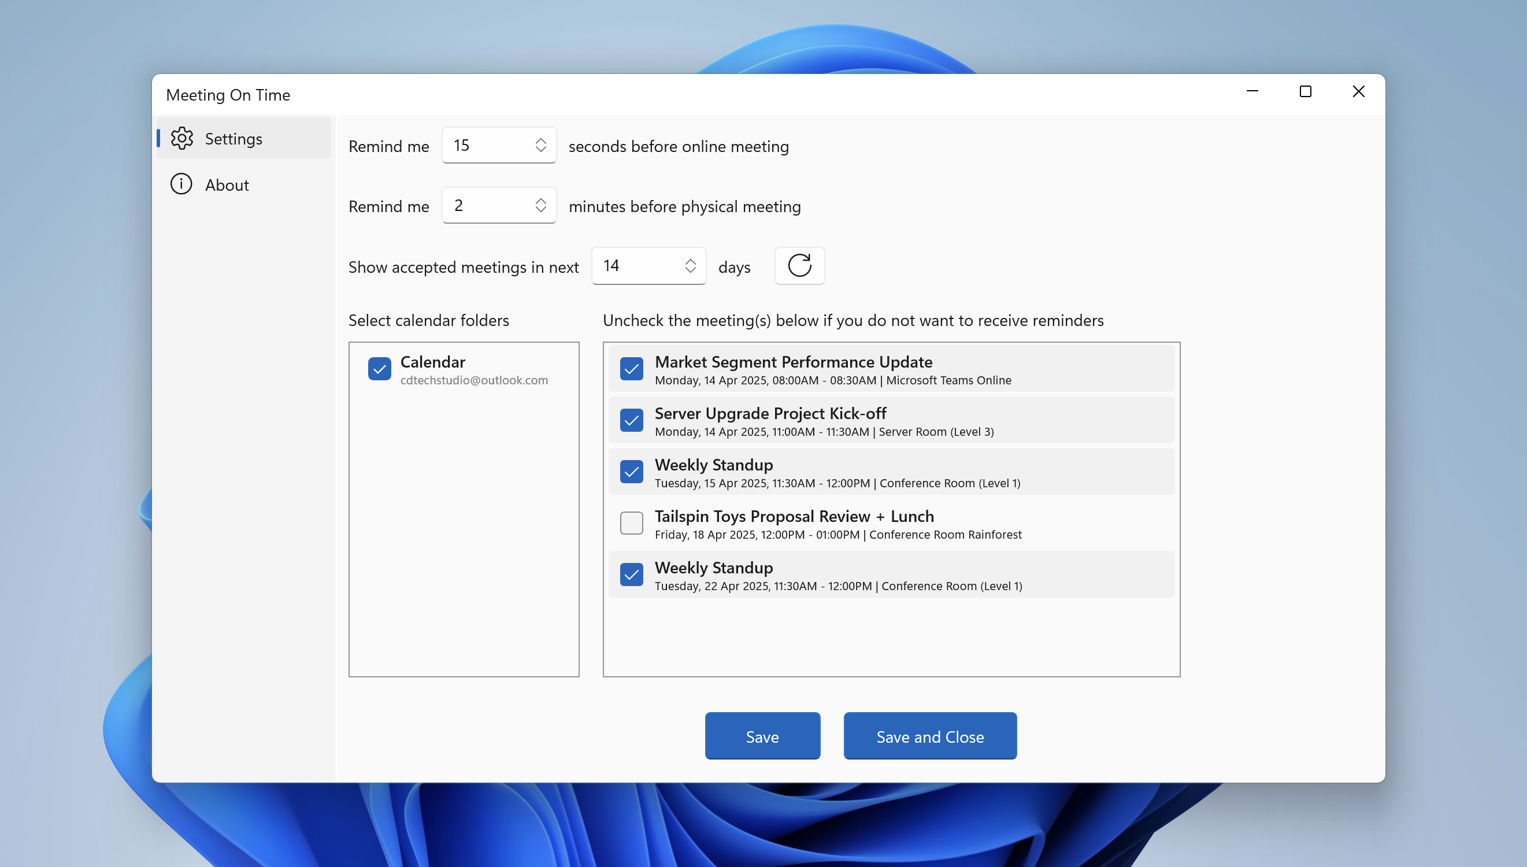Image resolution: width=1527 pixels, height=867 pixels.
Task: Minimize the Meeting On Time window
Action: point(1252,91)
